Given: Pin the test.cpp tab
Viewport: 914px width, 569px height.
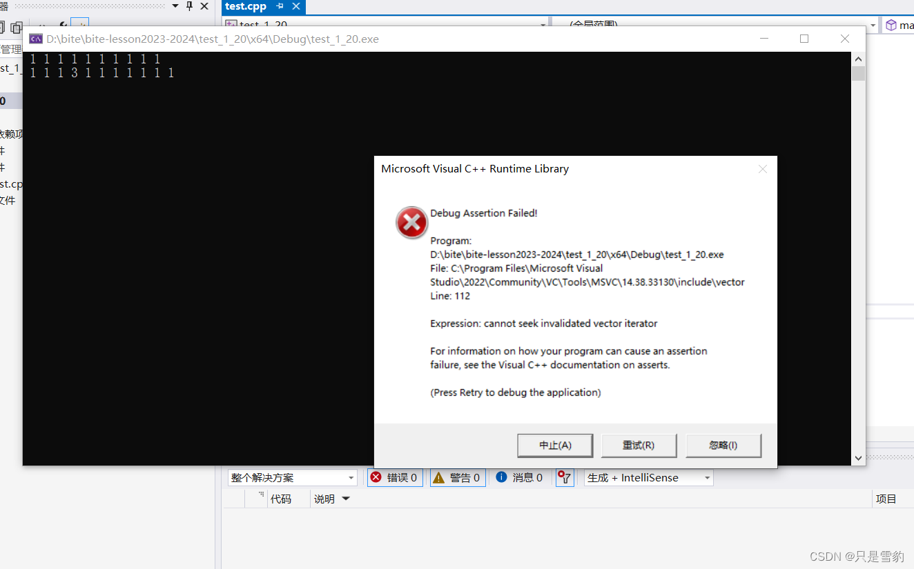Looking at the screenshot, I should [x=280, y=6].
